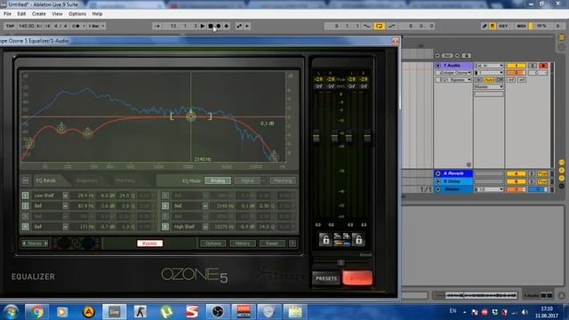The height and width of the screenshot is (320, 569).
Task: Toggle EQ band 1 enable box
Action: (25, 196)
